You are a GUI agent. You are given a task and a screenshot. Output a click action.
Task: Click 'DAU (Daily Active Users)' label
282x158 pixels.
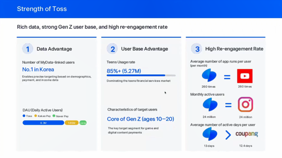click(x=43, y=110)
